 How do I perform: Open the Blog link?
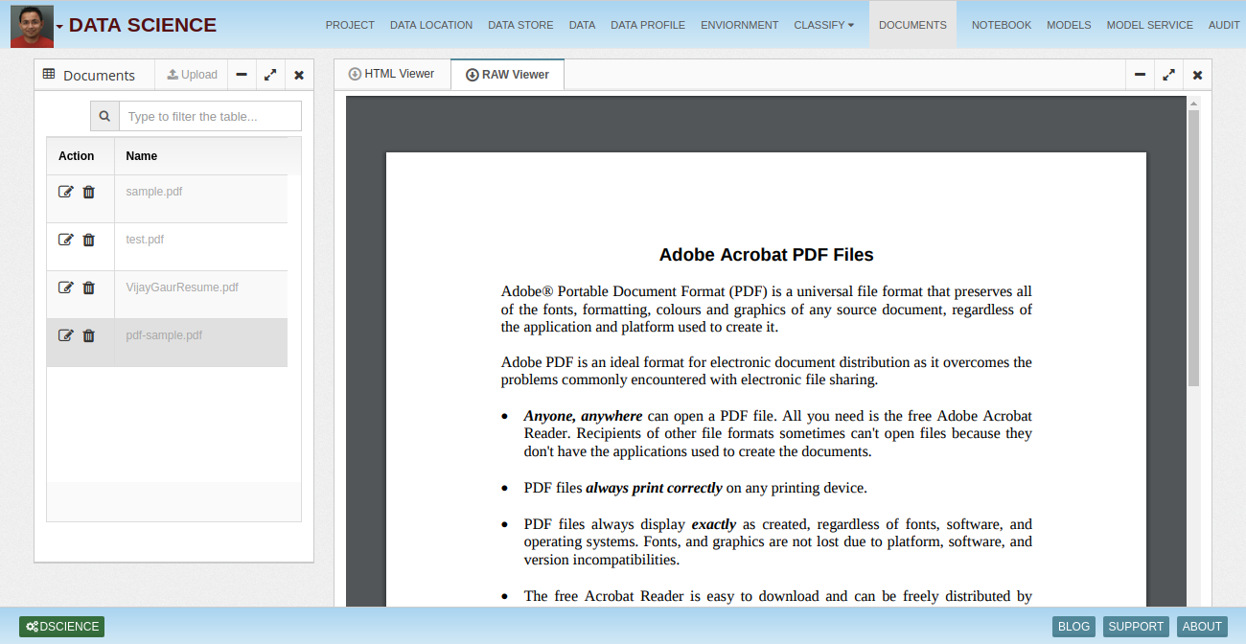pos(1073,627)
